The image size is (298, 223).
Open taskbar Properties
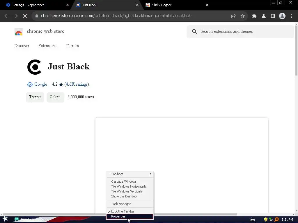pos(130,216)
